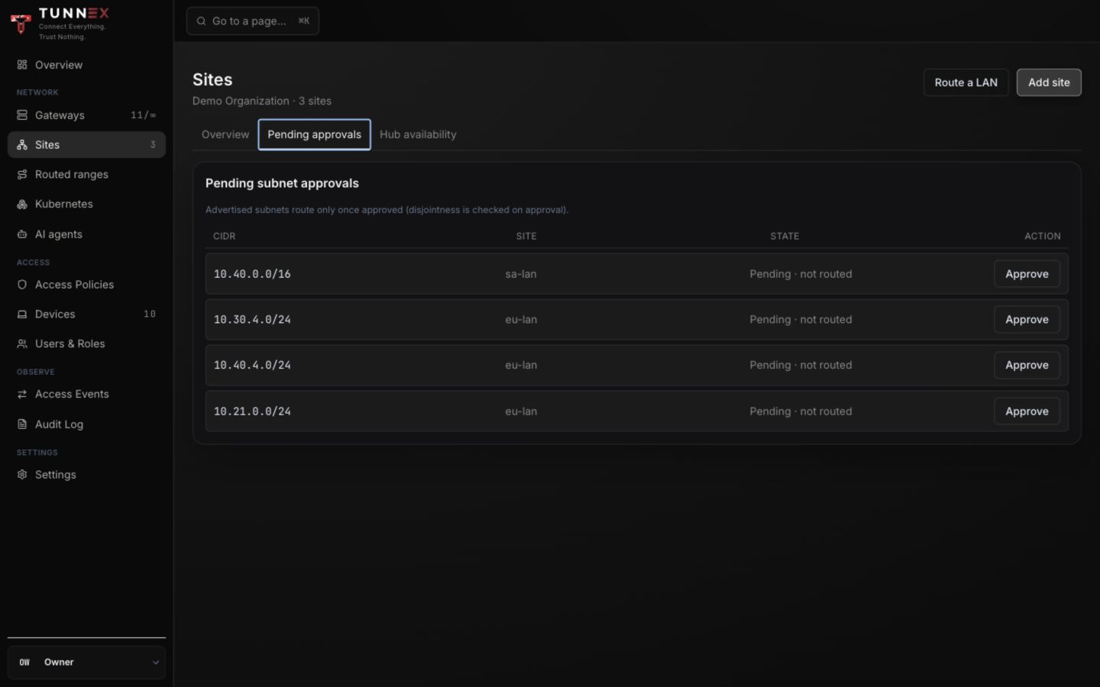Click the 10.30.4.0/24 CIDR cell
The height and width of the screenshot is (687, 1100).
[252, 320]
